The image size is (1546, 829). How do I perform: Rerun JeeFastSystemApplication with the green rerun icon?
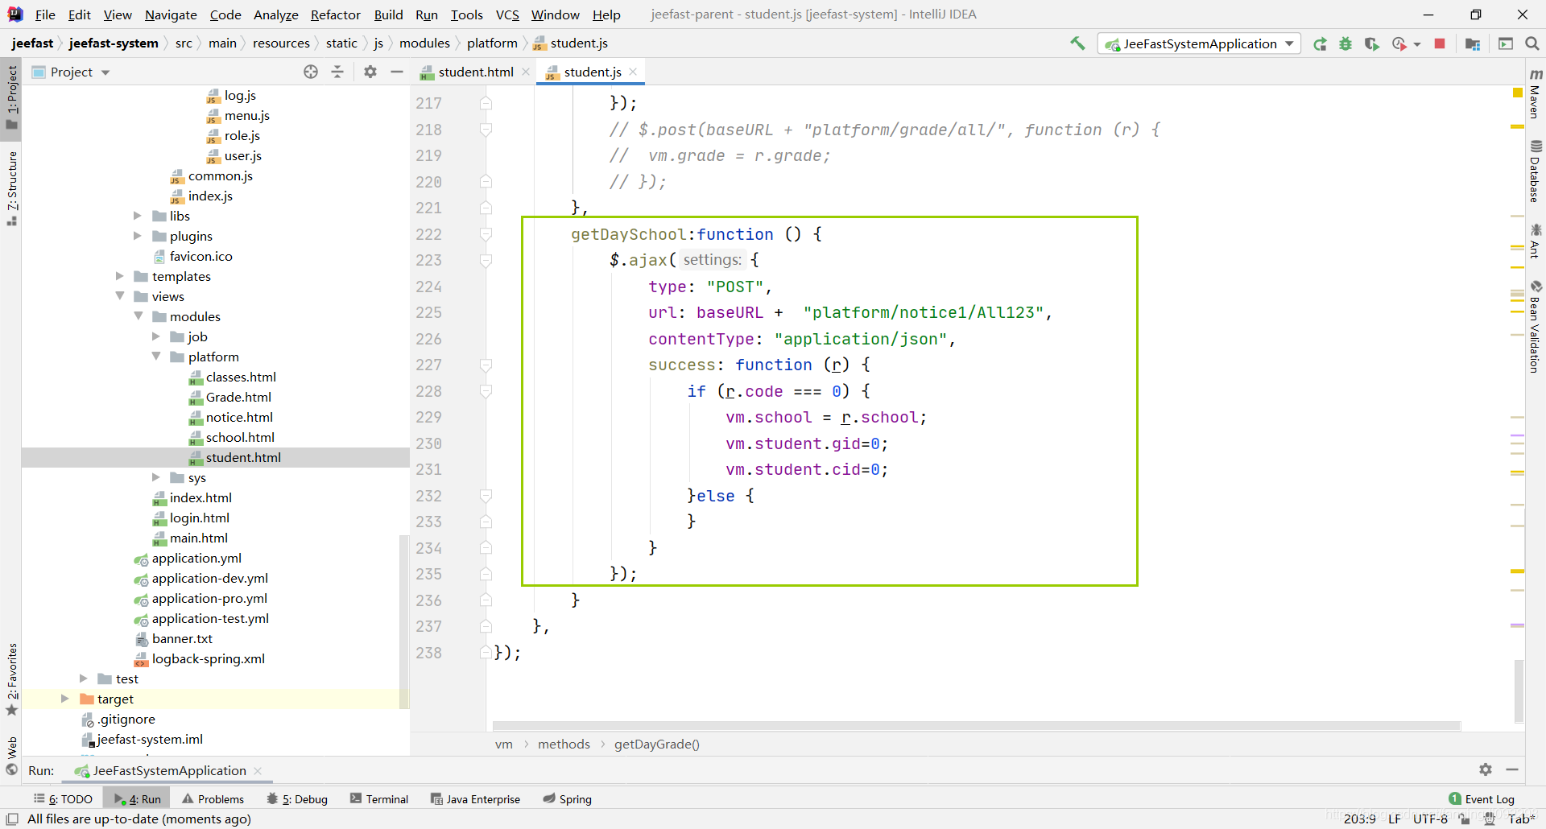click(x=1320, y=44)
